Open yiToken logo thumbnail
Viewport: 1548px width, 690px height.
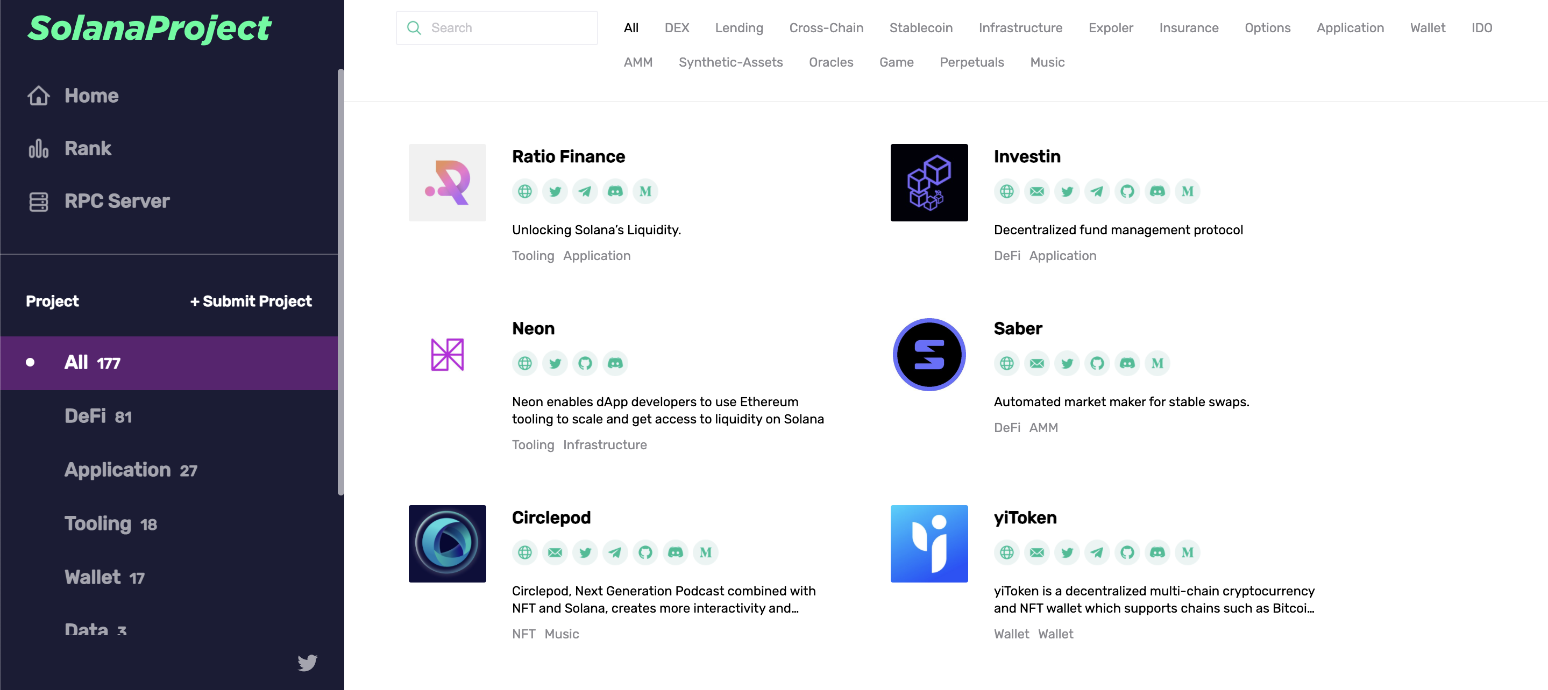(x=929, y=543)
